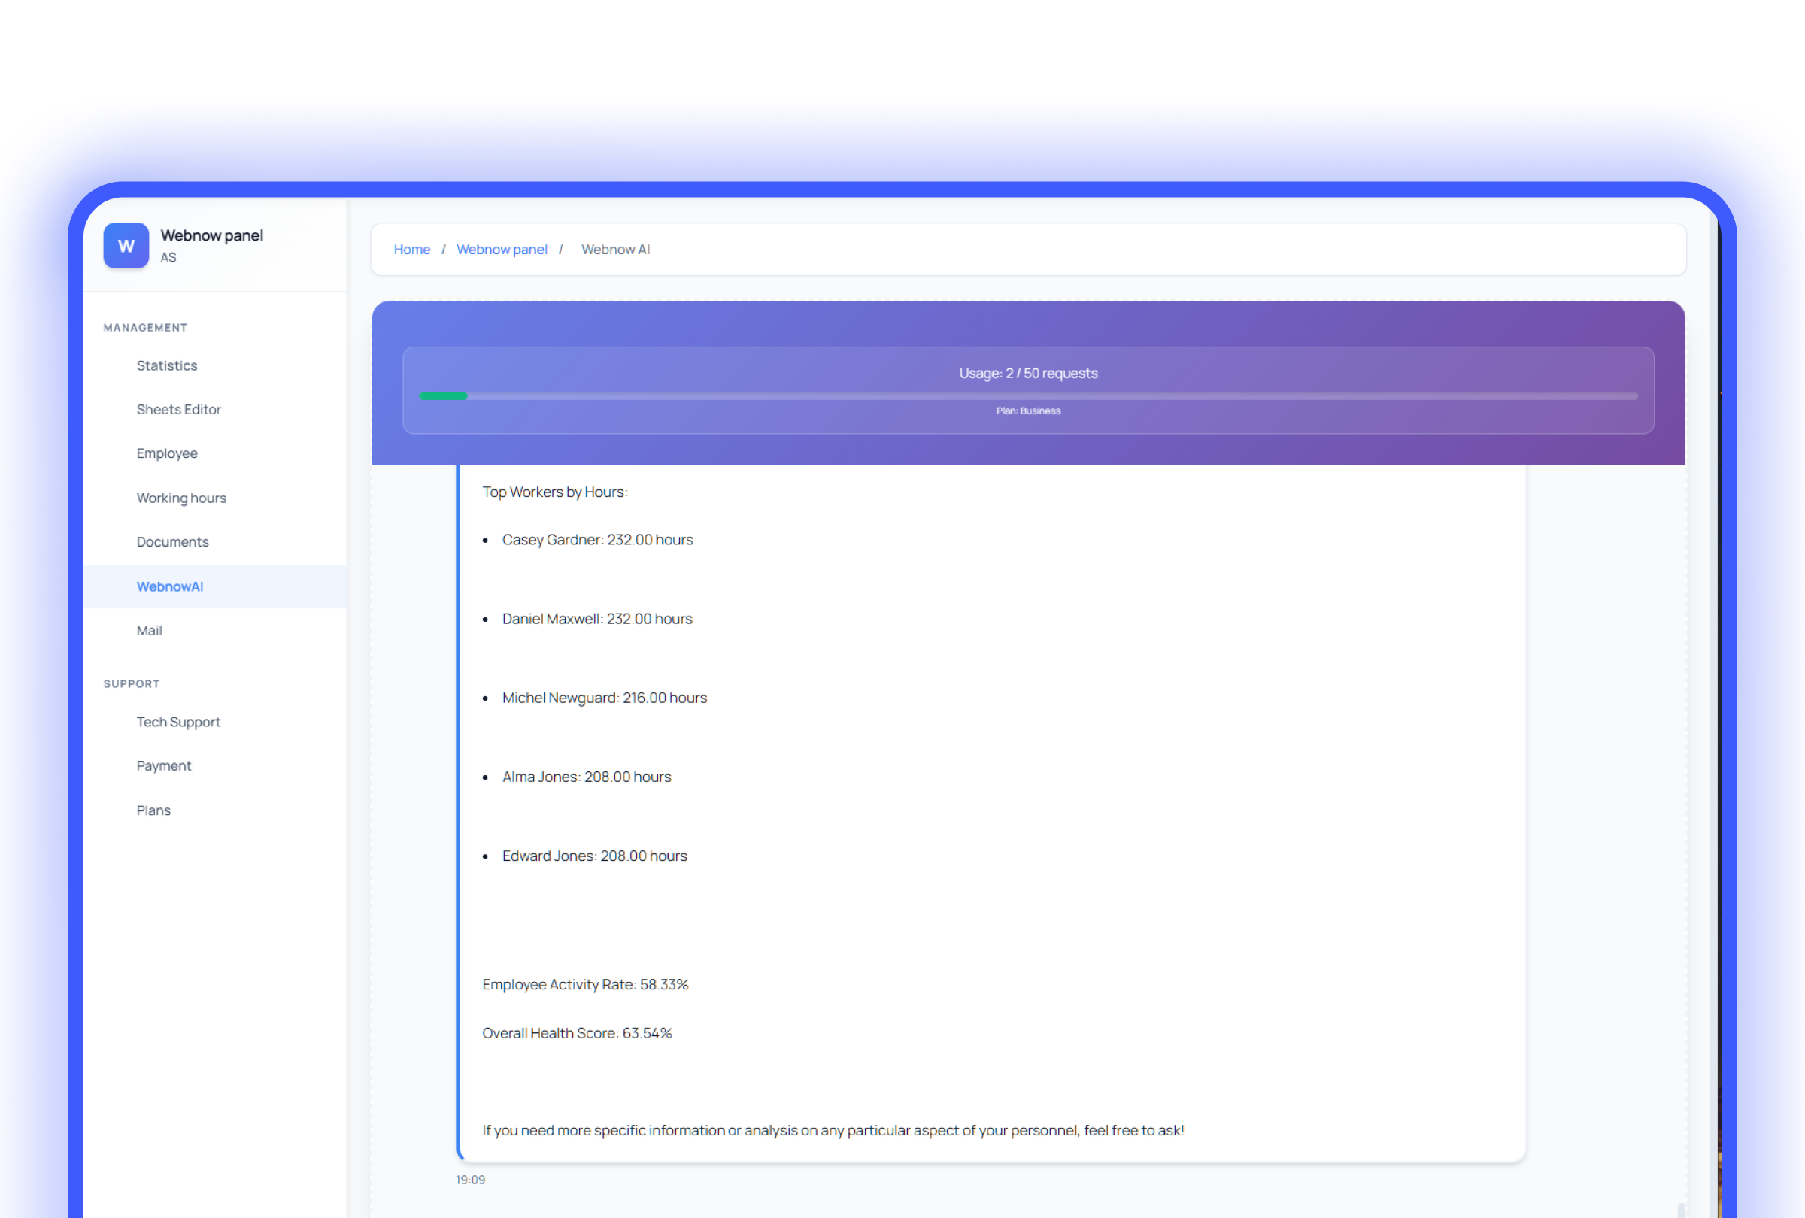Open the Plans page
1805x1218 pixels.
coord(153,810)
